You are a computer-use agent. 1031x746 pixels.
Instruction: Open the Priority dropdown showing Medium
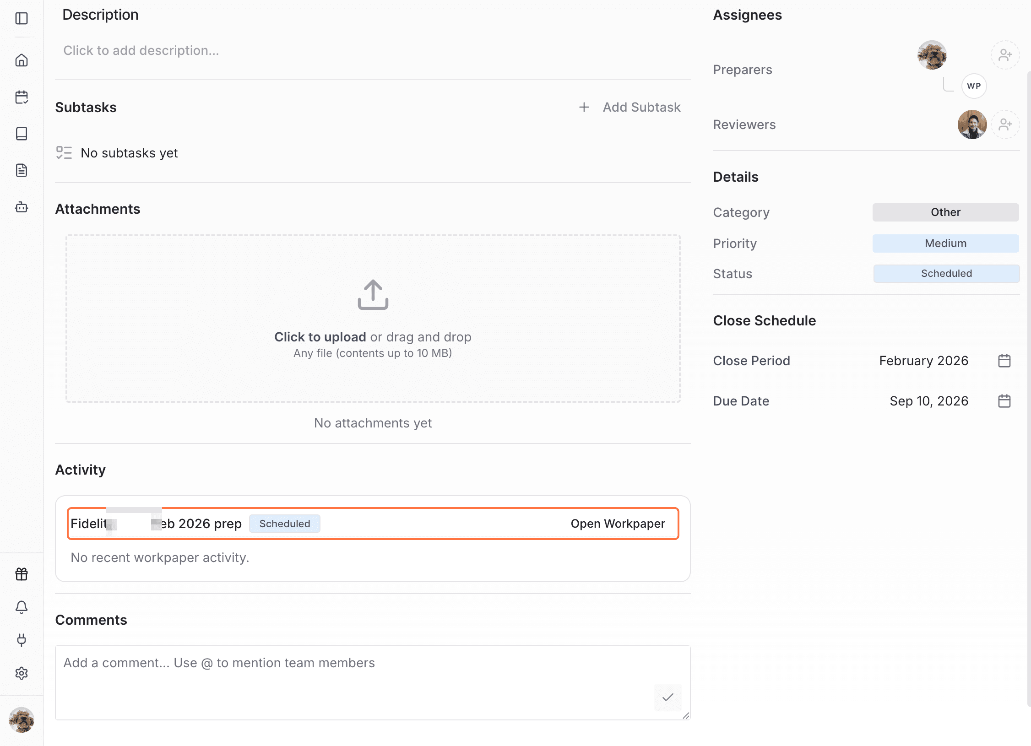tap(946, 243)
